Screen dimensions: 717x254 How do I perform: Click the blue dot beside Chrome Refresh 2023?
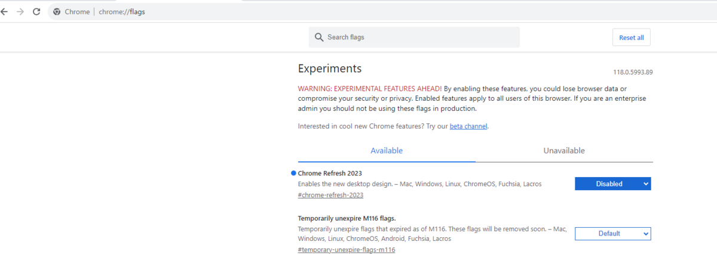click(x=293, y=173)
